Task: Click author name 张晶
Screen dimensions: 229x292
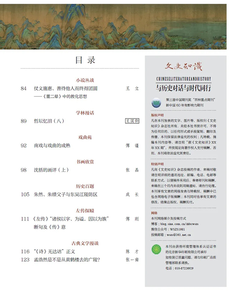Action: coord(132,170)
